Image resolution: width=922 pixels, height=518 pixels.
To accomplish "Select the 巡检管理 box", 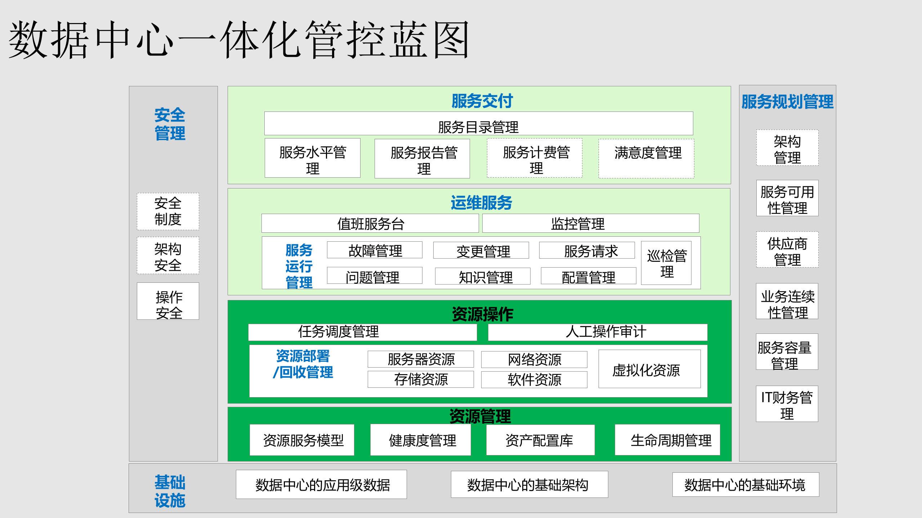I will 666,263.
